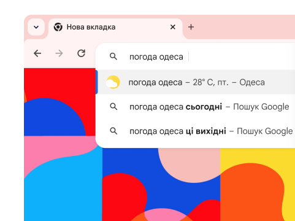Click the Chrome icon on the tab
Viewport: 295px width, 221px height.
point(58,27)
